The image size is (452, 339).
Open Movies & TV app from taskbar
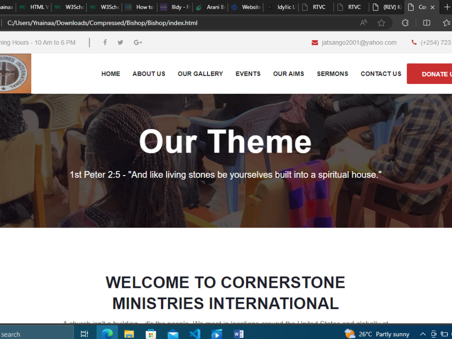coord(217,334)
